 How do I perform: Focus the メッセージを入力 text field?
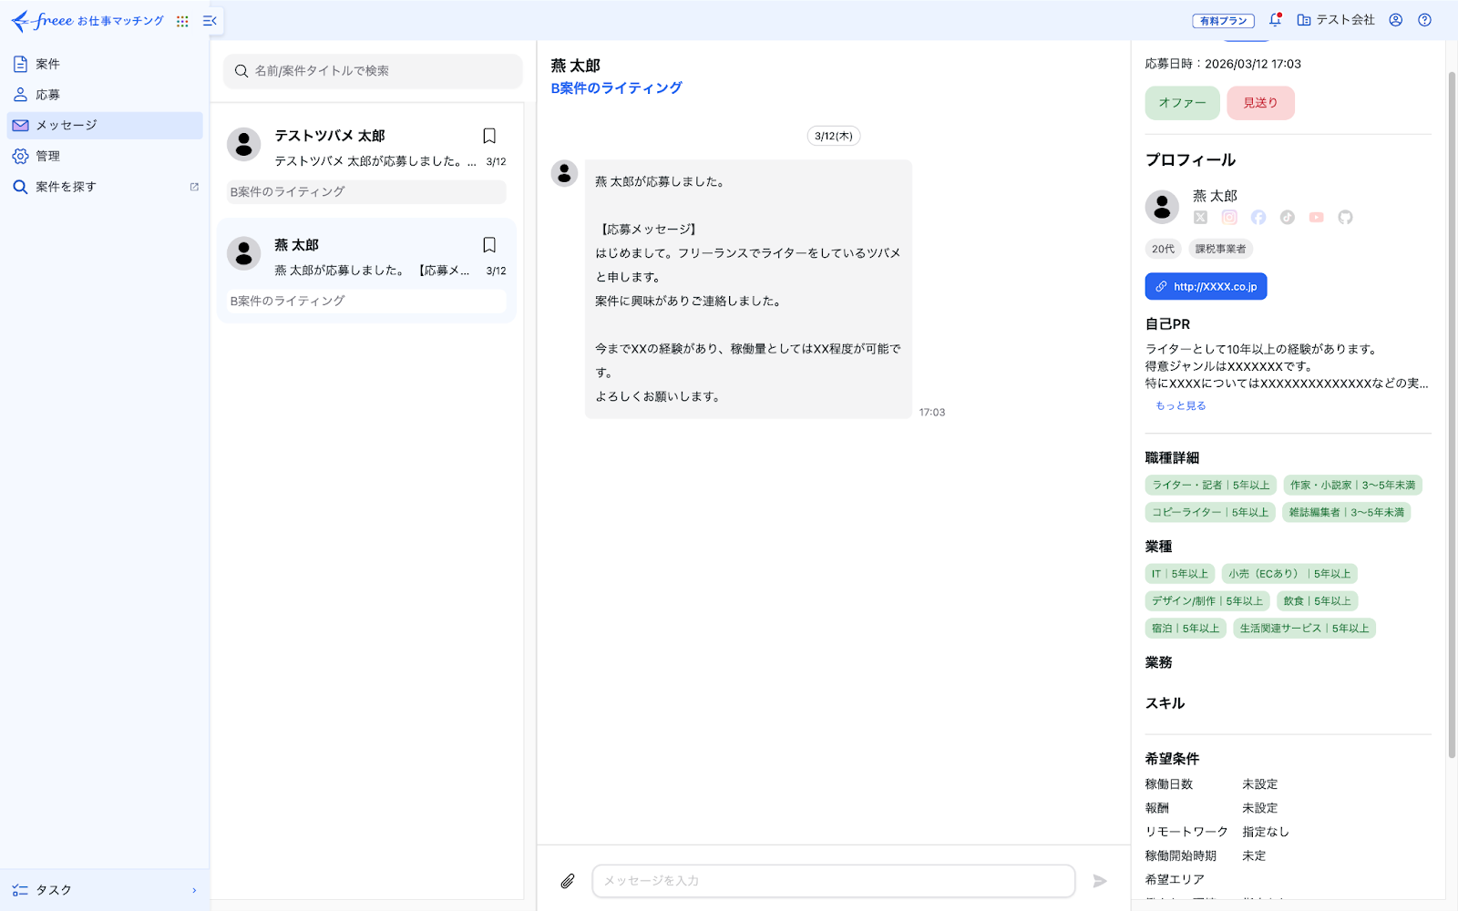coord(833,881)
